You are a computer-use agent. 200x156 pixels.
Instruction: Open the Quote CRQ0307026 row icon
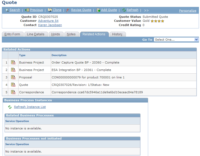[13, 85]
